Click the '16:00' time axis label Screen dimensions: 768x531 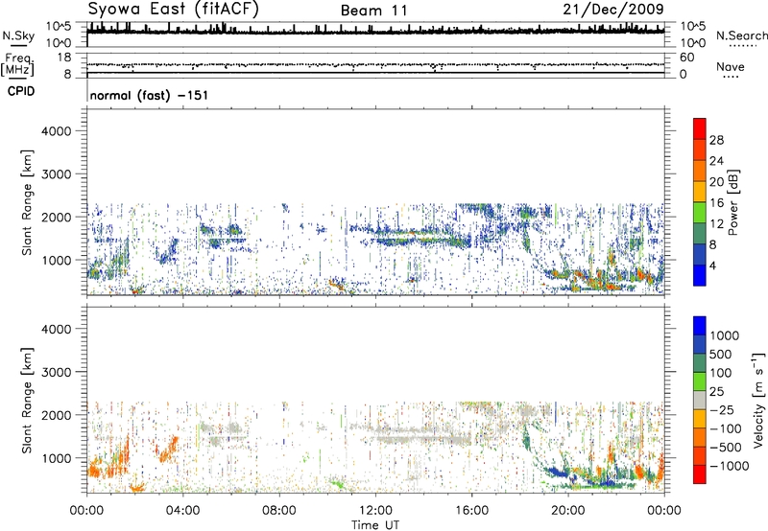(471, 511)
